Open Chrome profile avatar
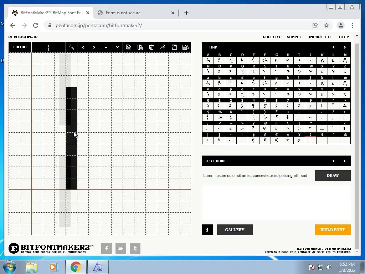This screenshot has height=274, width=365. 340,25
